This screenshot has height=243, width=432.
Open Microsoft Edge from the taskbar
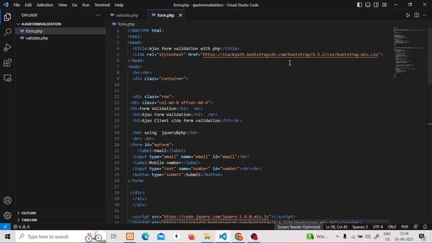point(145,237)
